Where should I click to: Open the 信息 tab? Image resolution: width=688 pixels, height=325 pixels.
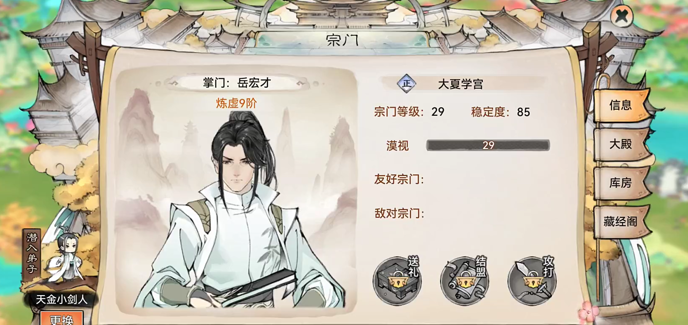coord(621,105)
